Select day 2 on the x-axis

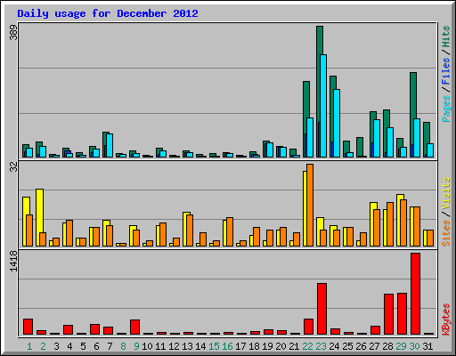coord(43,346)
